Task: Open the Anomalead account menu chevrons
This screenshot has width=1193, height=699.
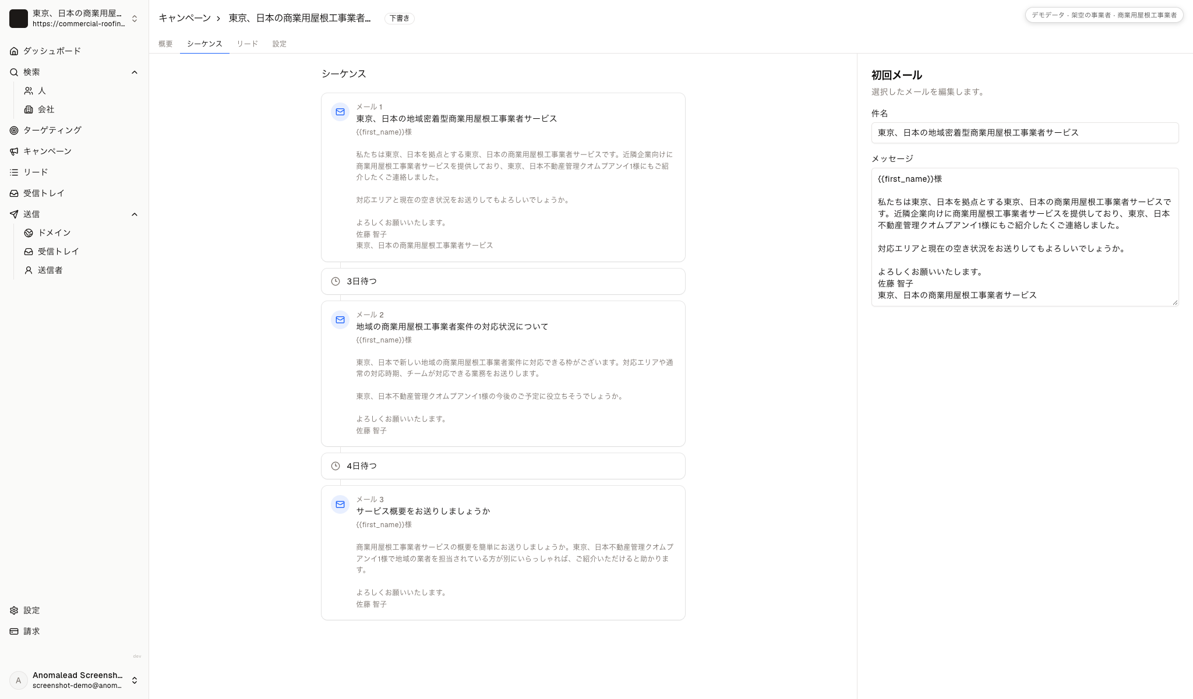Action: (135, 680)
